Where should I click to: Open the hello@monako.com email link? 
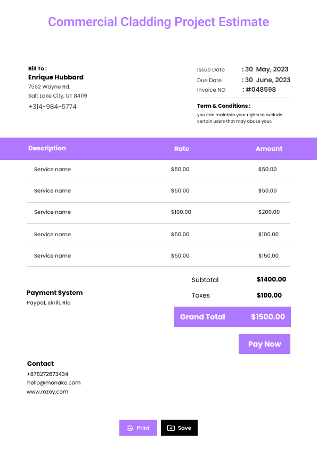pyautogui.click(x=54, y=382)
